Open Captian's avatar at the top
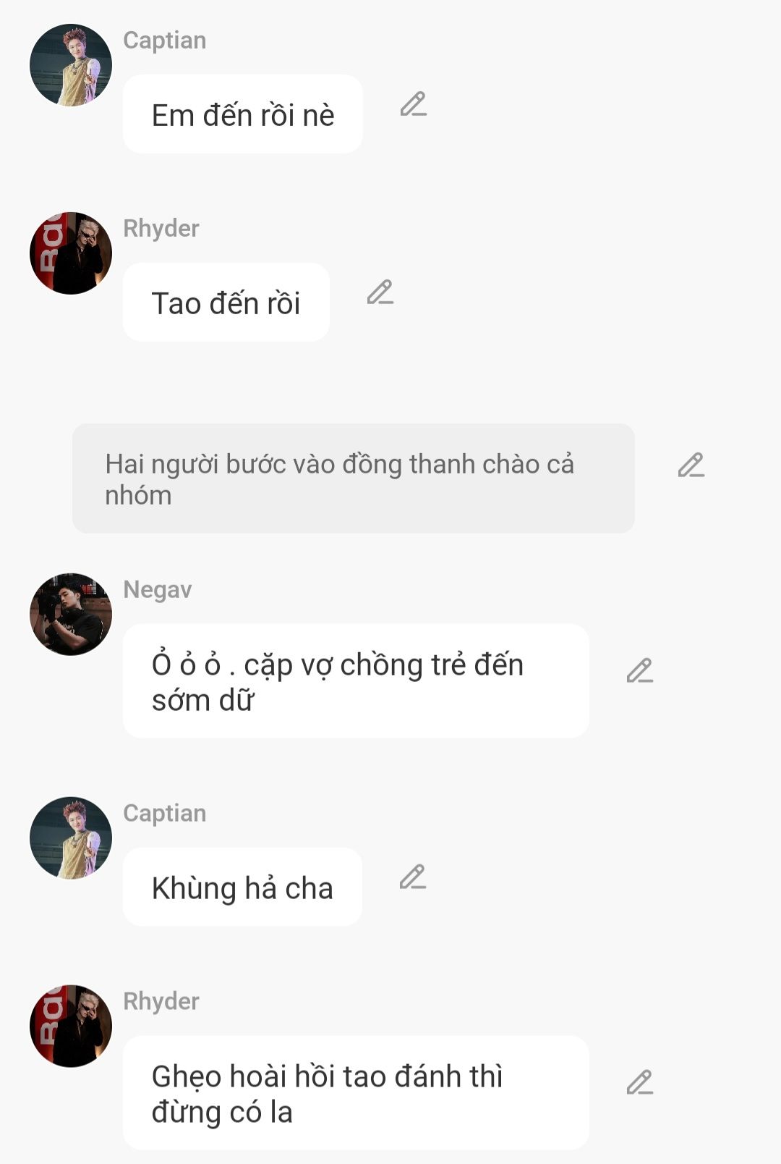This screenshot has width=781, height=1164. pos(71,65)
